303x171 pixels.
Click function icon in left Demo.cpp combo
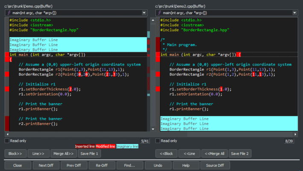tap(9, 13)
